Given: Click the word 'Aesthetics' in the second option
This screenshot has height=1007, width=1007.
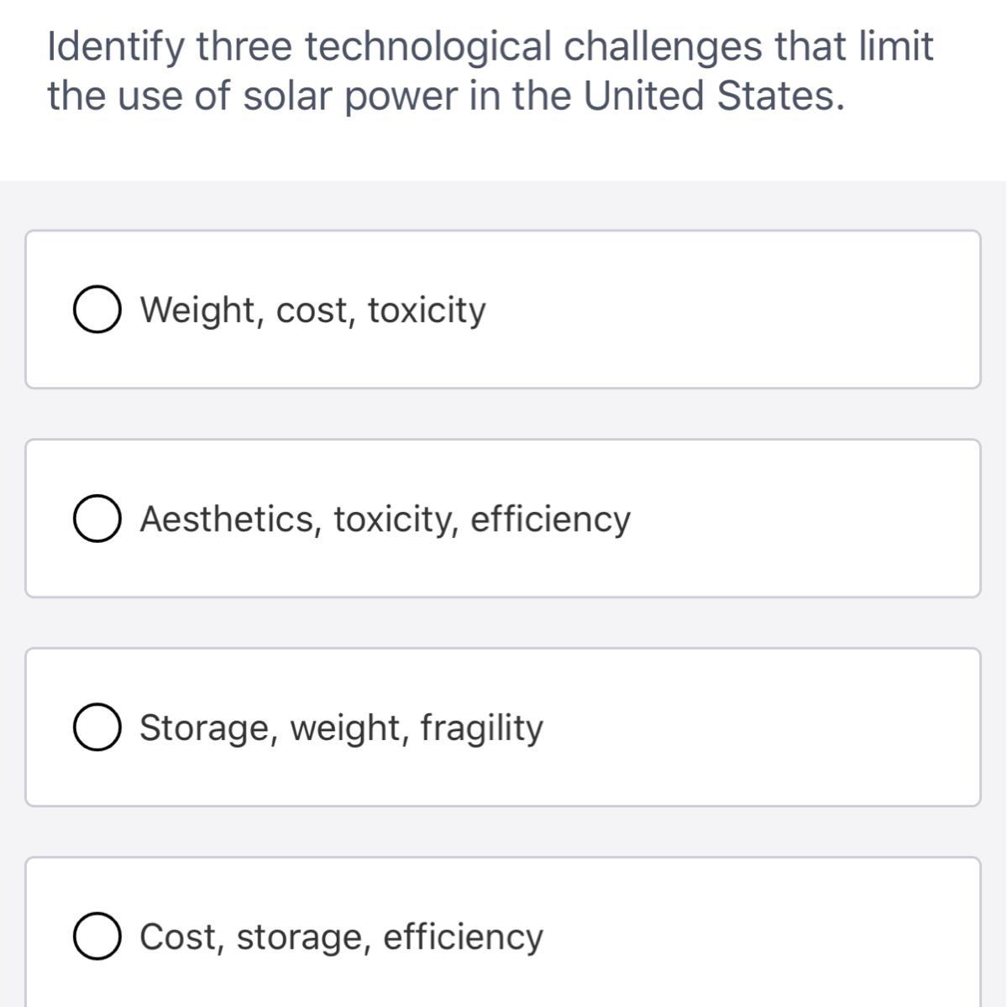Looking at the screenshot, I should pos(227,519).
